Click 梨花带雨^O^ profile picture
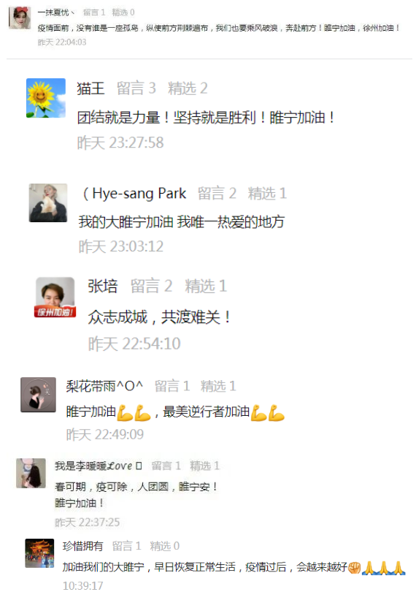 (x=38, y=395)
